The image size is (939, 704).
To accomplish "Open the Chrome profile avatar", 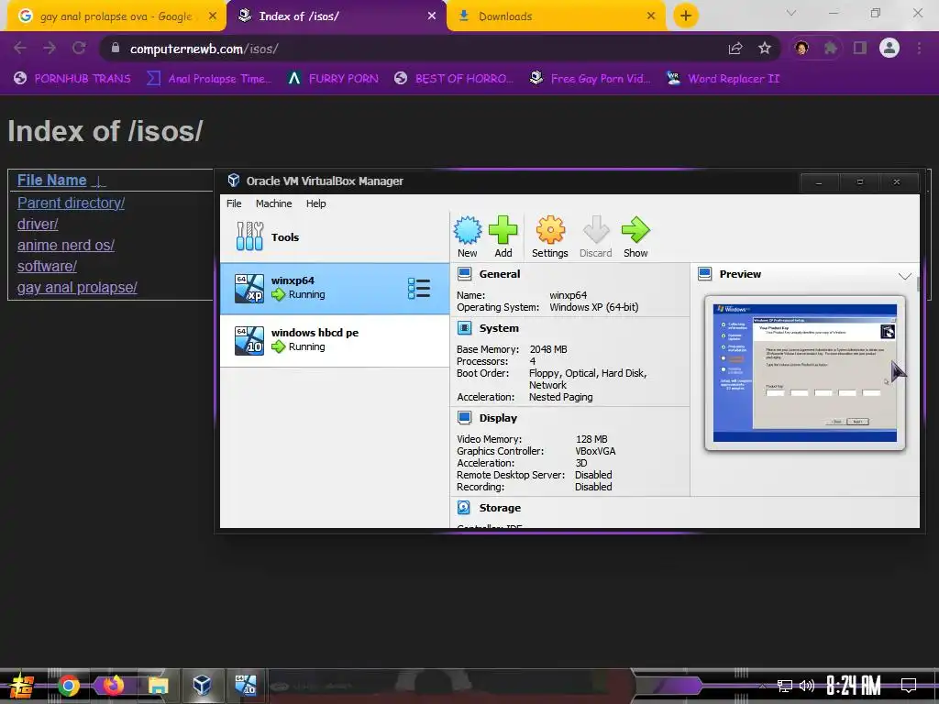I will click(x=889, y=48).
